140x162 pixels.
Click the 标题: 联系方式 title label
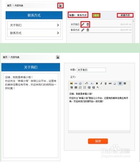click(78, 15)
